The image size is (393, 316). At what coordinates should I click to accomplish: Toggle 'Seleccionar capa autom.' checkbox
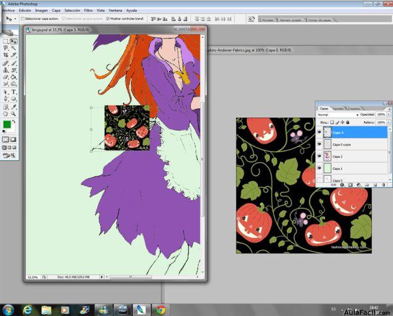click(23, 19)
